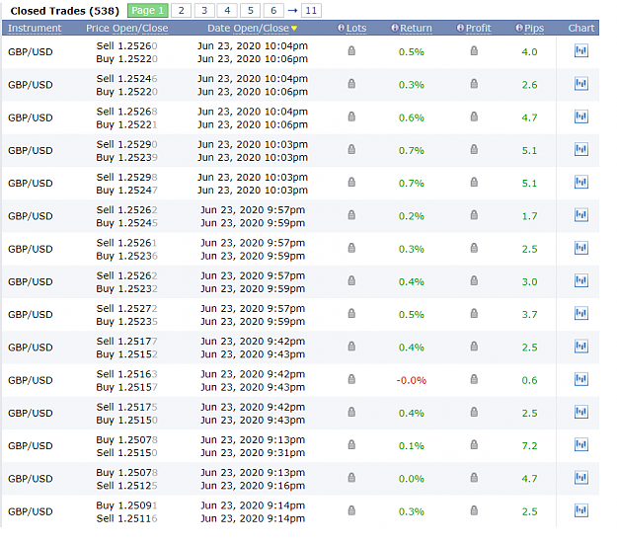Click info icon beside Lots header
Screen dimensions: 617x543
342,28
